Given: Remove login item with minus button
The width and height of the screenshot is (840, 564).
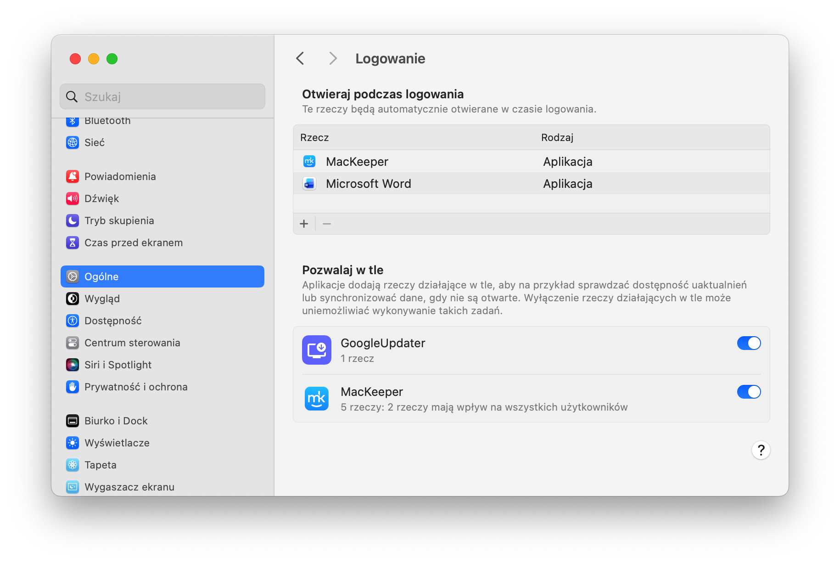Looking at the screenshot, I should pos(327,224).
